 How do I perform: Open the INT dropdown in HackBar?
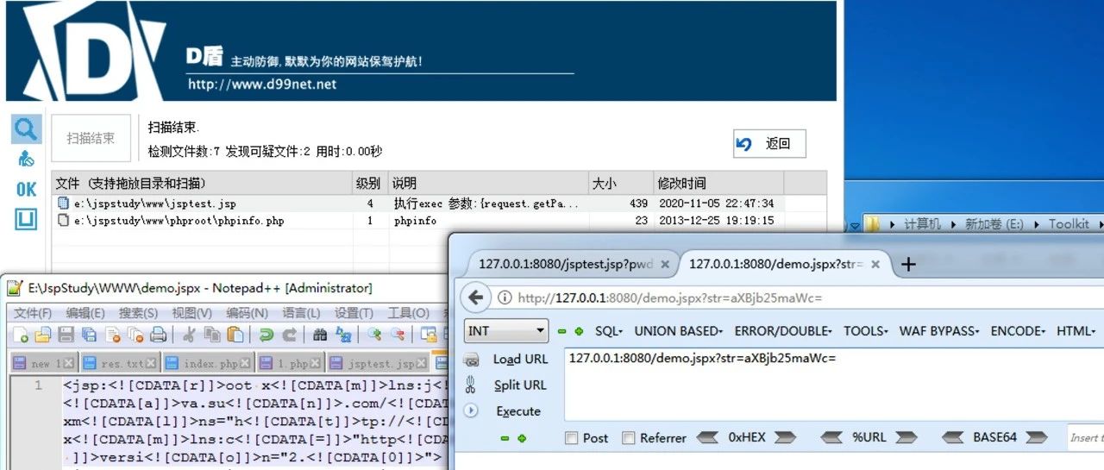click(507, 330)
